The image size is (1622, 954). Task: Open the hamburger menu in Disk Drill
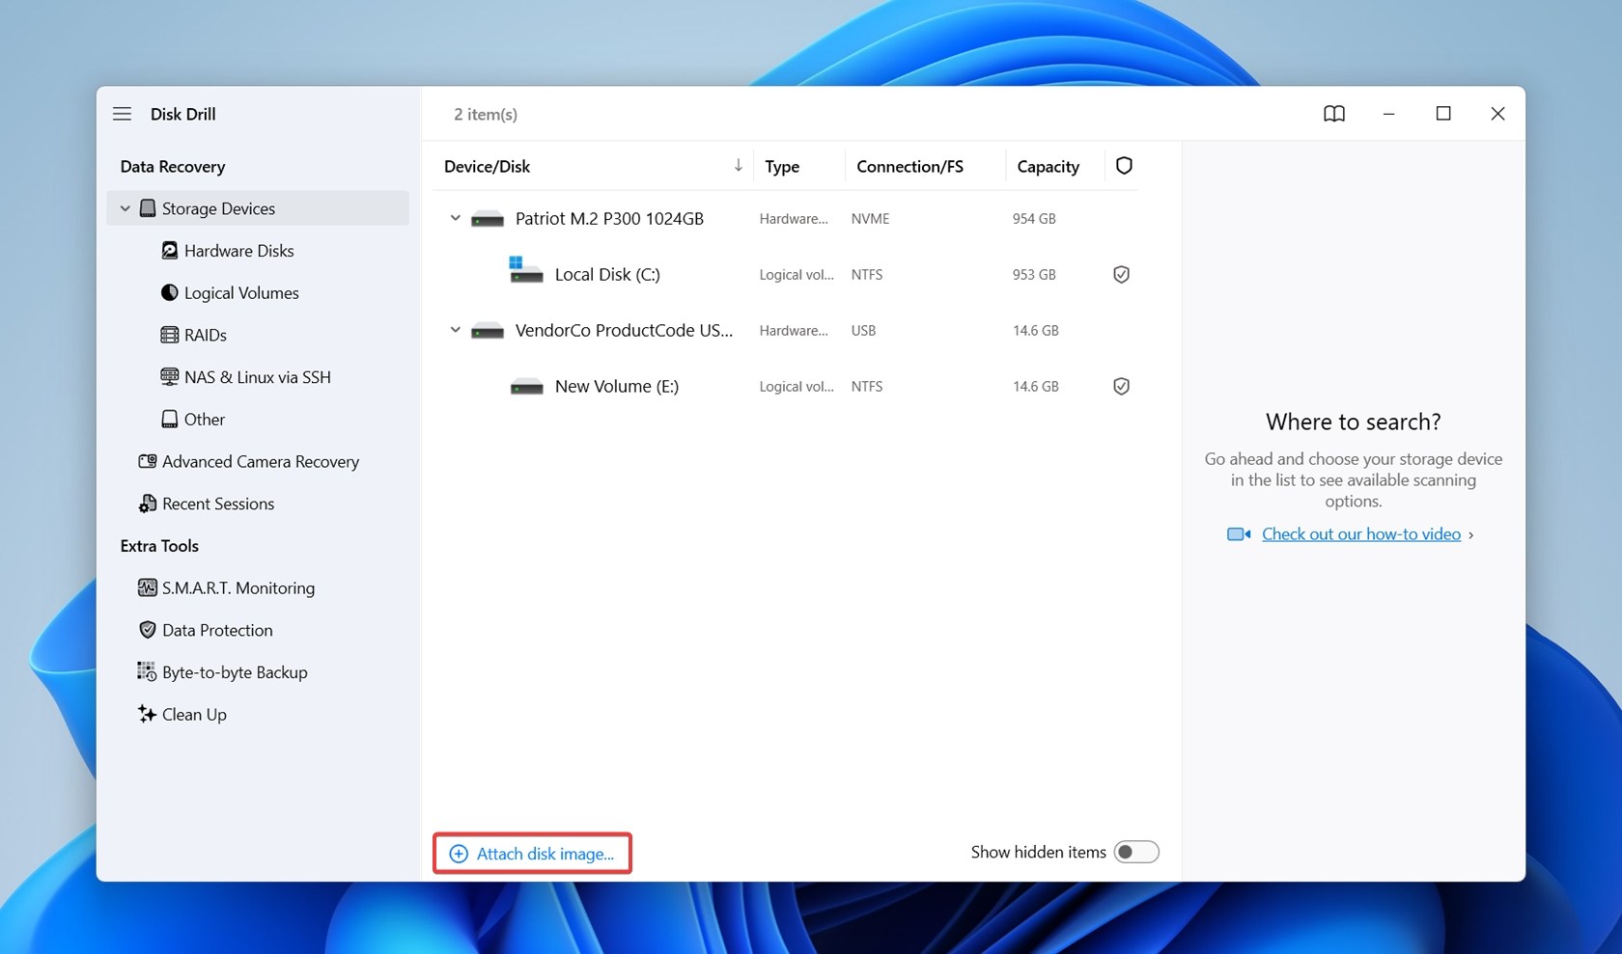(x=122, y=113)
